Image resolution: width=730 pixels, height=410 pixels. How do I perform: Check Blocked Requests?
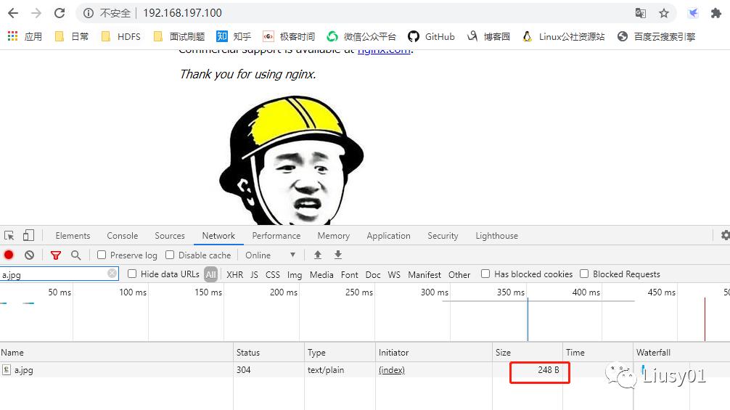[x=584, y=274]
